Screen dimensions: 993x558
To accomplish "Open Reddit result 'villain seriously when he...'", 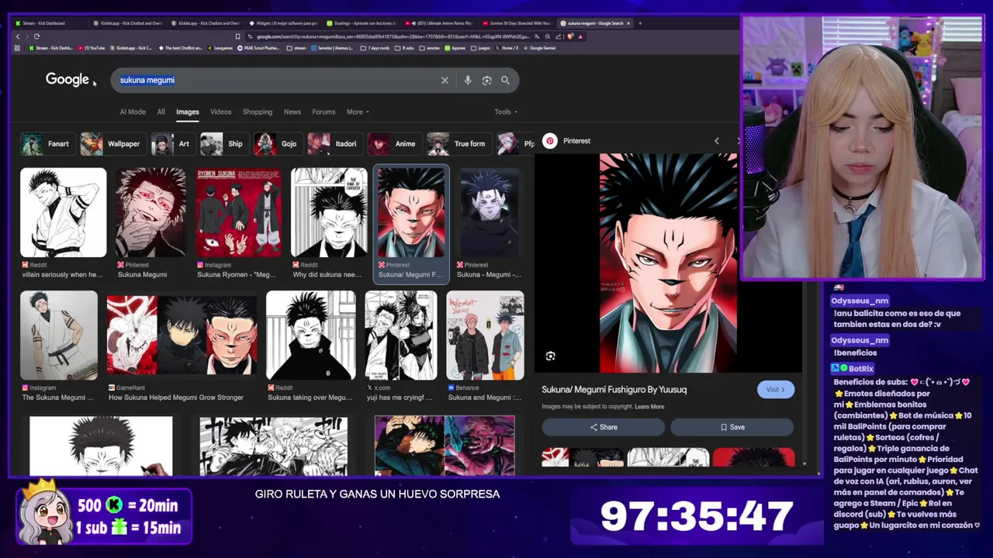I will coord(63,223).
